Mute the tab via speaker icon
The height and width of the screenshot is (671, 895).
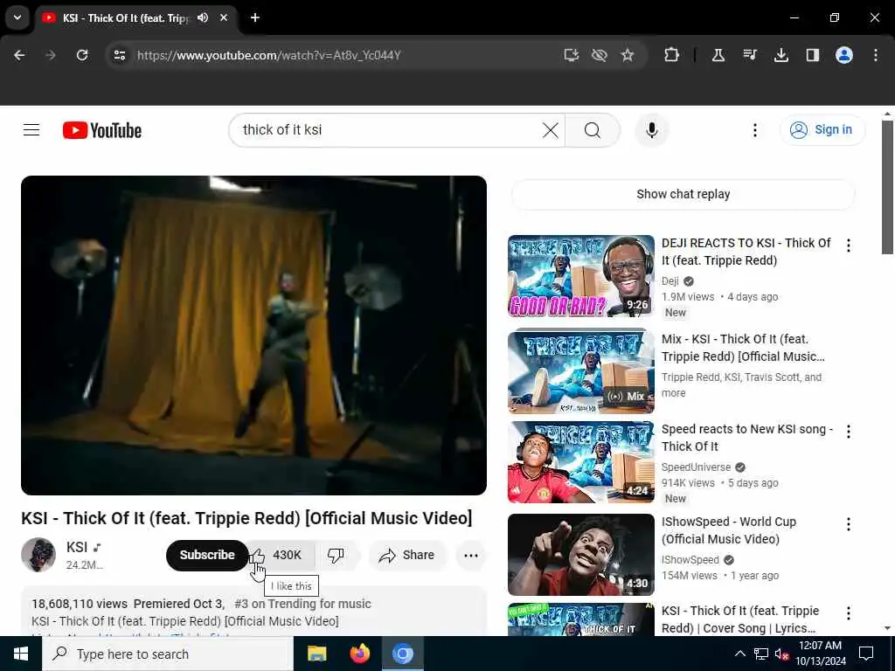[x=203, y=17]
